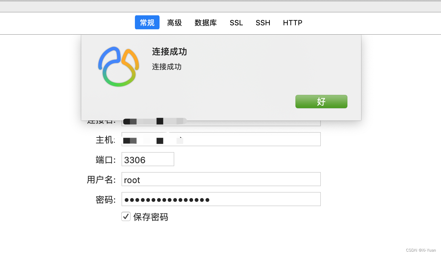Click the Navicat logo in dialog
This screenshot has width=441, height=255.
pyautogui.click(x=118, y=66)
